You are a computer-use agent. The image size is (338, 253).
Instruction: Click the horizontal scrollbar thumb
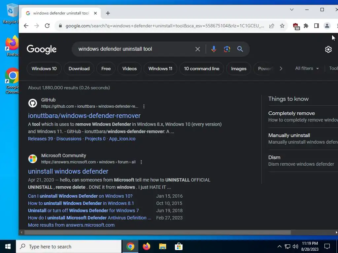click(x=157, y=233)
